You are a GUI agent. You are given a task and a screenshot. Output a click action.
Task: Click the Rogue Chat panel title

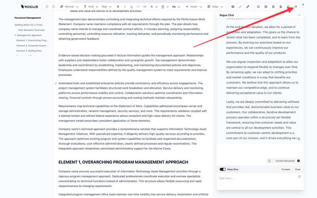coord(227,15)
